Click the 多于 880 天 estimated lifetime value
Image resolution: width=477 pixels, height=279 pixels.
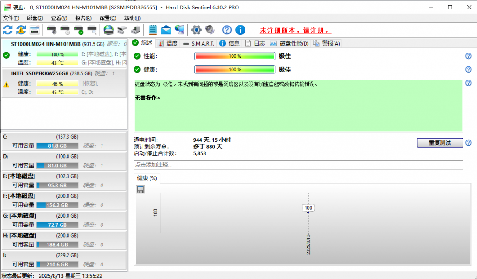tap(208, 146)
